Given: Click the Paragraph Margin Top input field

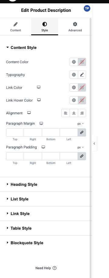Looking at the screenshot, I should [x=15, y=132].
